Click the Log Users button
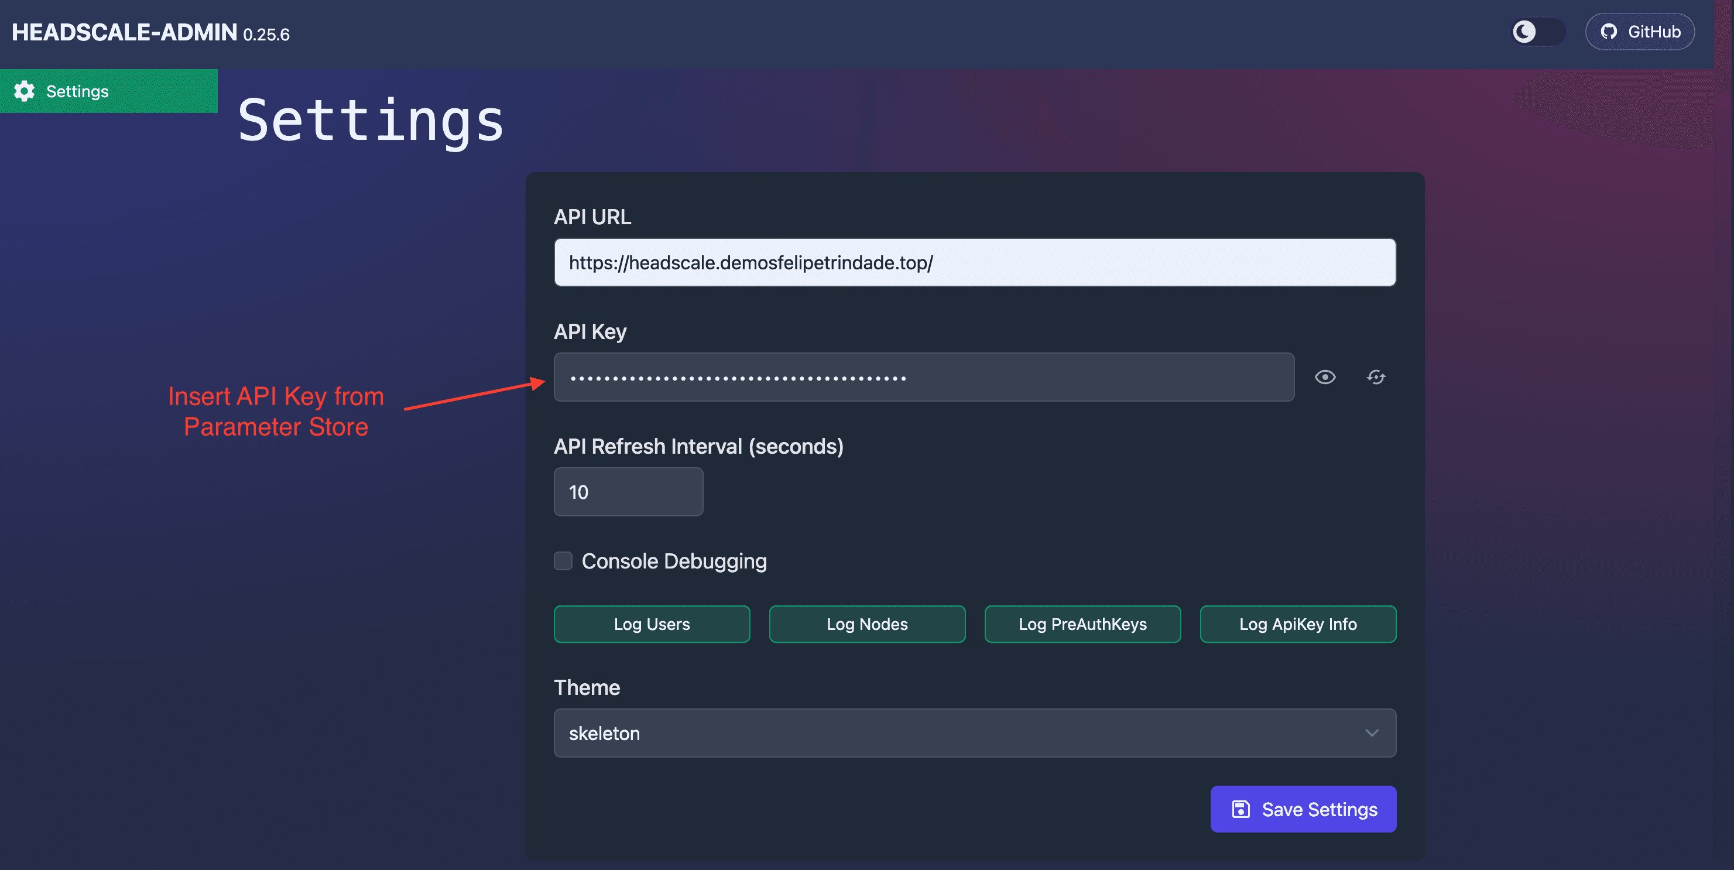 point(652,624)
